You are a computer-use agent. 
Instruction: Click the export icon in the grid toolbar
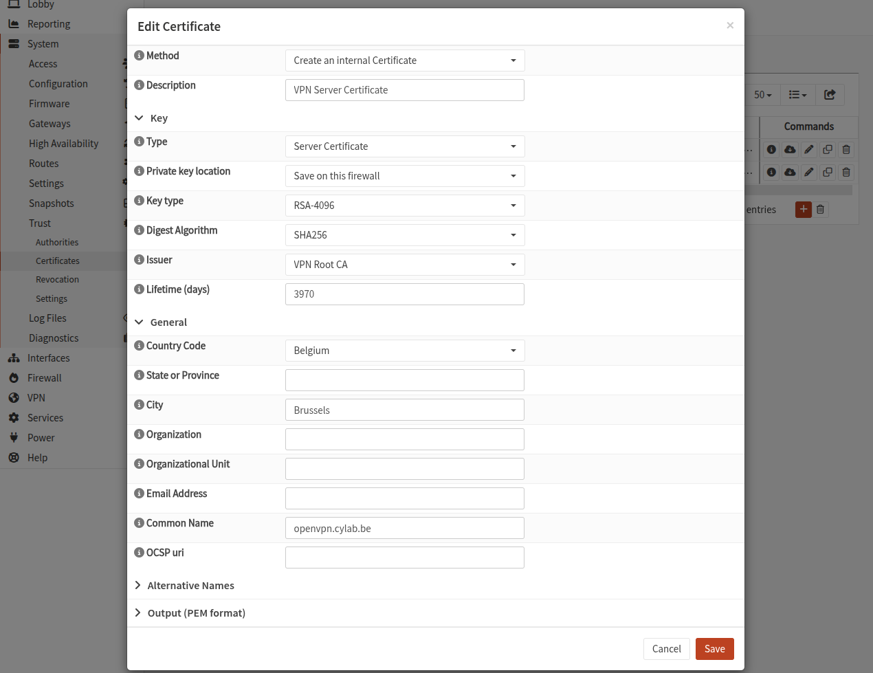(830, 95)
